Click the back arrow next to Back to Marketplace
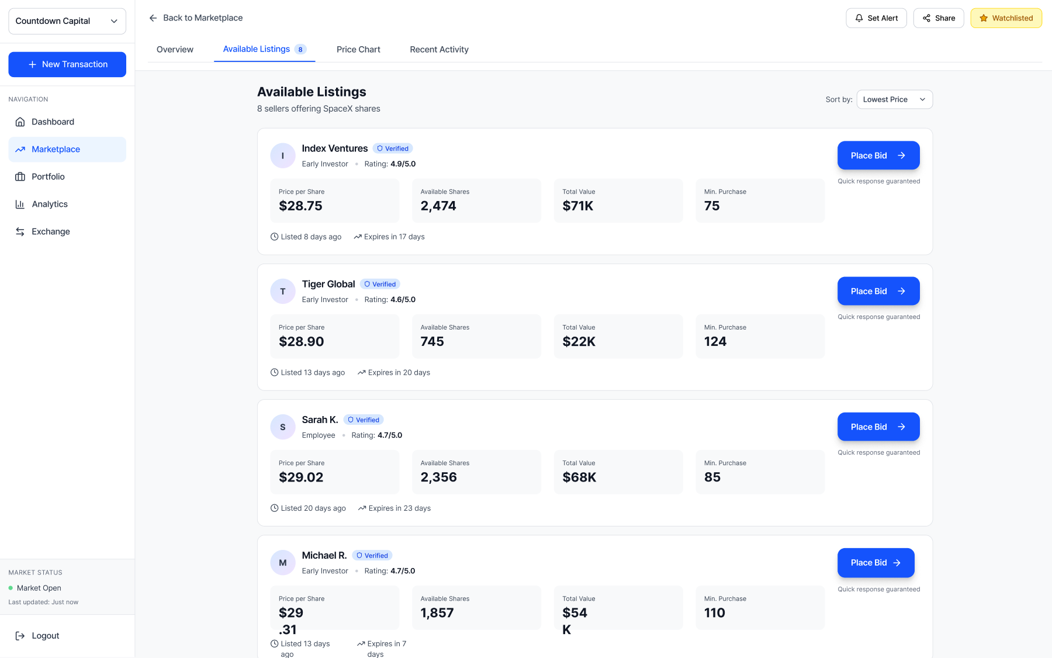The height and width of the screenshot is (658, 1052). tap(153, 18)
